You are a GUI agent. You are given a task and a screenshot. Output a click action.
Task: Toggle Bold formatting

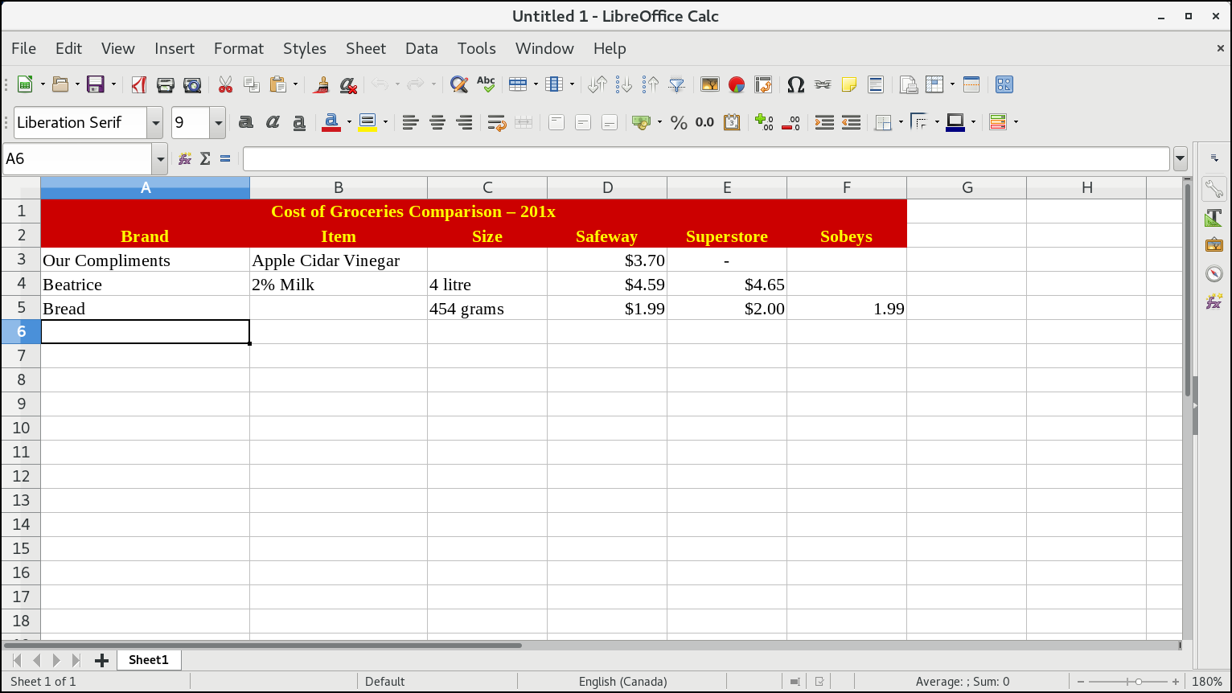pyautogui.click(x=246, y=122)
